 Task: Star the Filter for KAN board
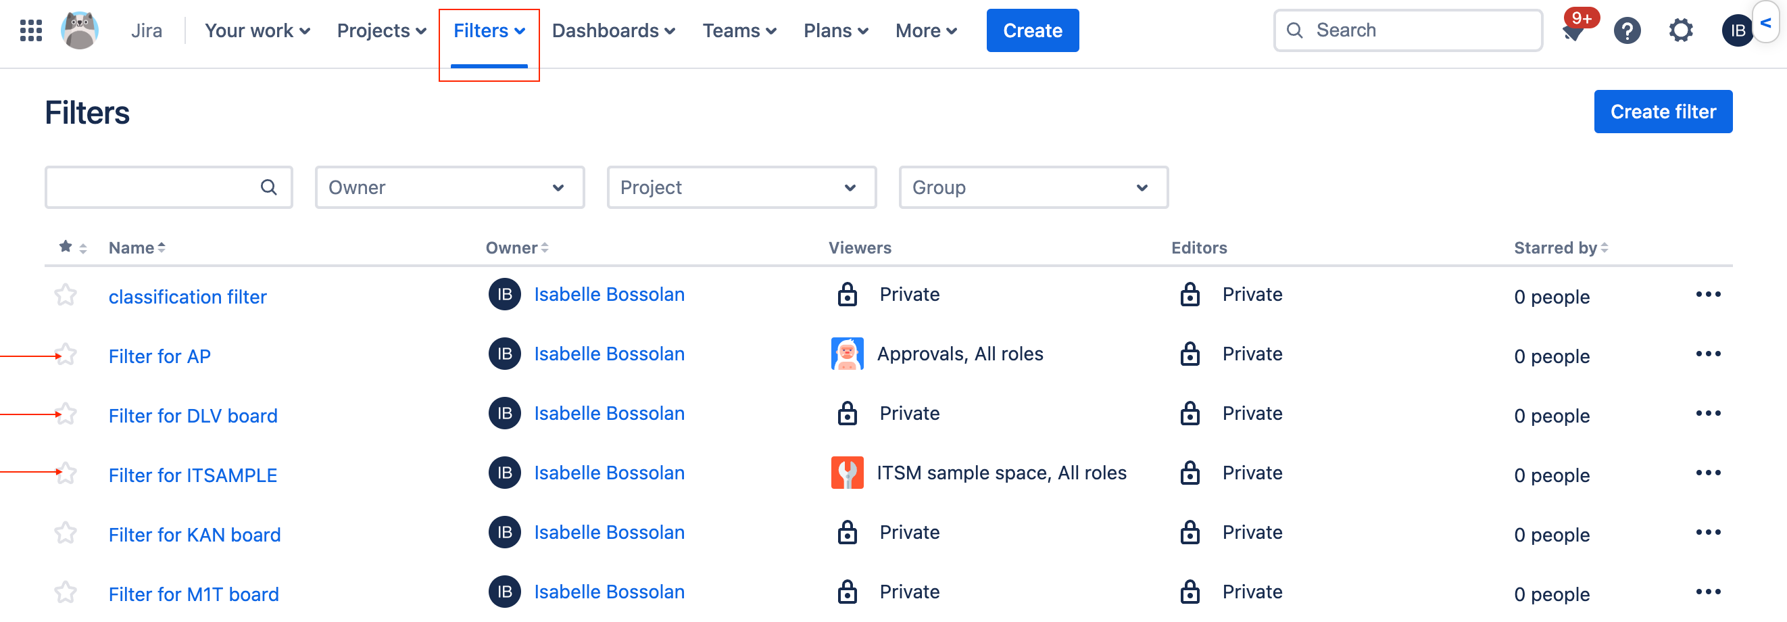66,533
